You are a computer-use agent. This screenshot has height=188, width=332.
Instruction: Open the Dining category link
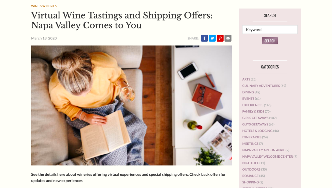248,92
